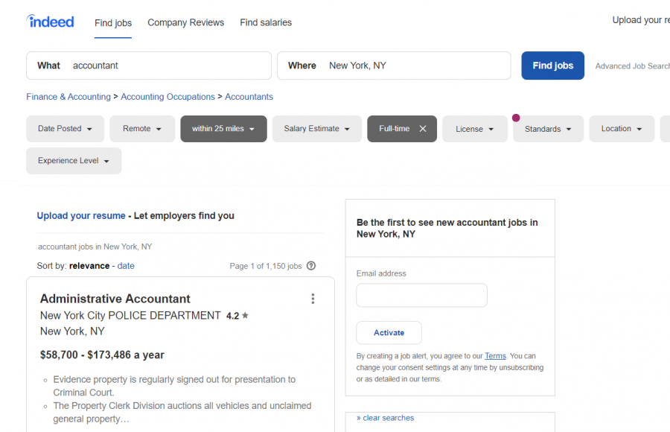This screenshot has width=670, height=432.
Task: Click Activate to create job alert
Action: tap(389, 332)
